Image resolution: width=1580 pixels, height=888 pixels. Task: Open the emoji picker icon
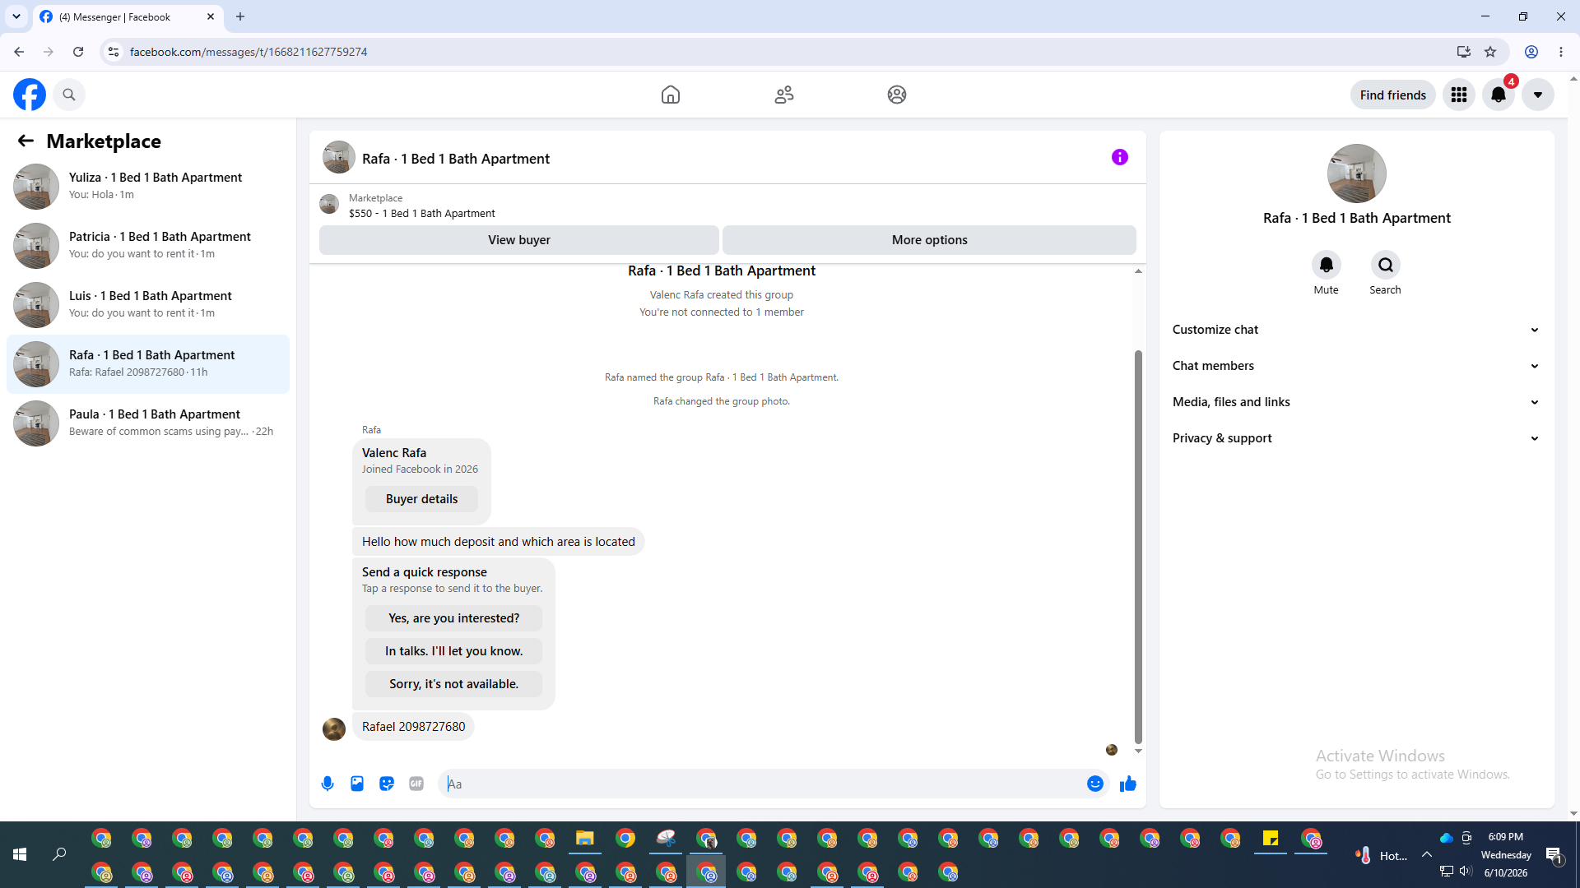point(1095,784)
